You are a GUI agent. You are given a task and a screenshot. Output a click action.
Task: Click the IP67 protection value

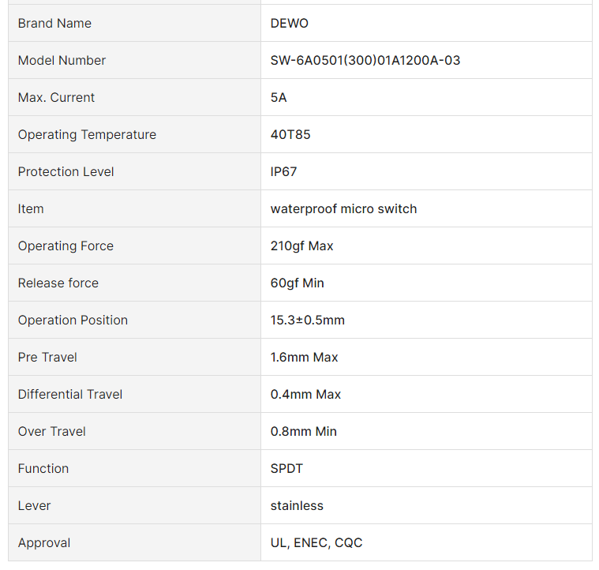click(283, 172)
